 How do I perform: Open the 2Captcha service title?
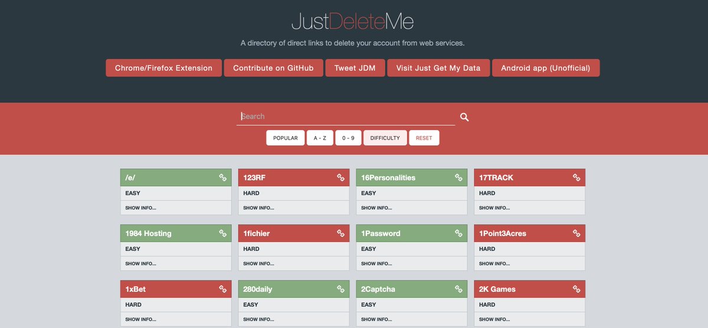pos(378,289)
